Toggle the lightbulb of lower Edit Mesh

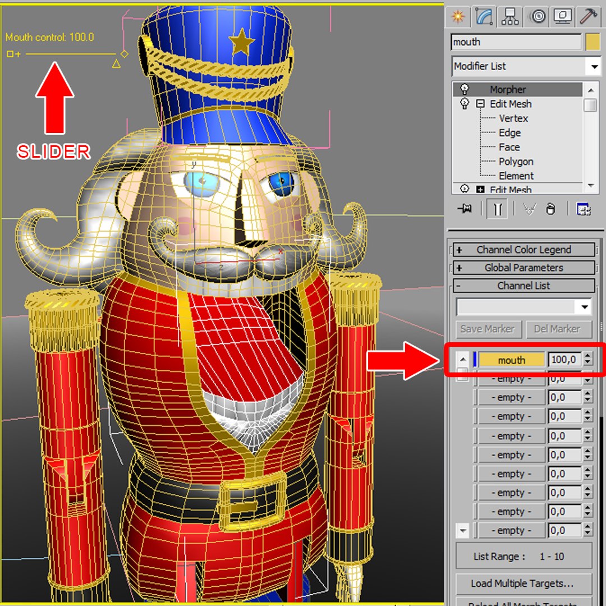tap(465, 189)
